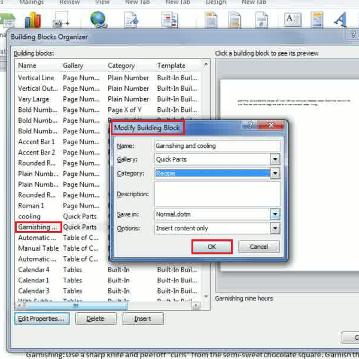Sort by the Category column header
This screenshot has height=359, width=359.
[x=121, y=65]
